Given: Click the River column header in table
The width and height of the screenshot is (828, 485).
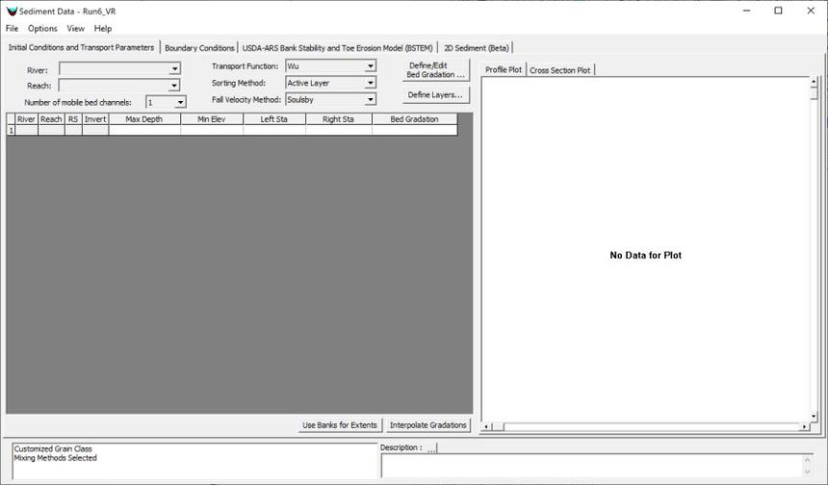Looking at the screenshot, I should [26, 119].
